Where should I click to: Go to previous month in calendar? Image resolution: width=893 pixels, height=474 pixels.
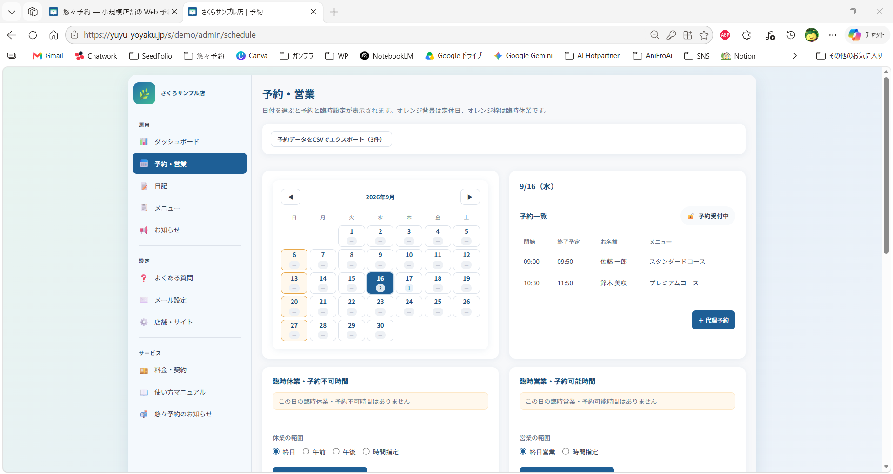click(x=291, y=197)
